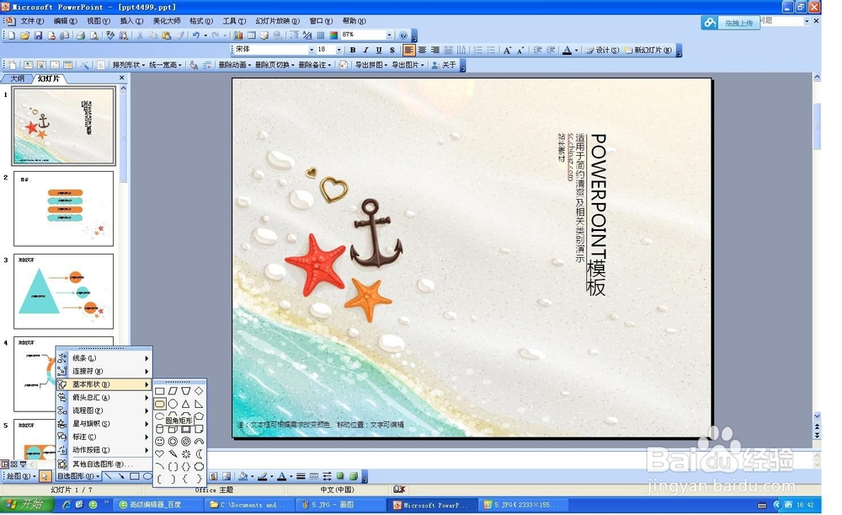Click the Print Preview icon

(94, 35)
